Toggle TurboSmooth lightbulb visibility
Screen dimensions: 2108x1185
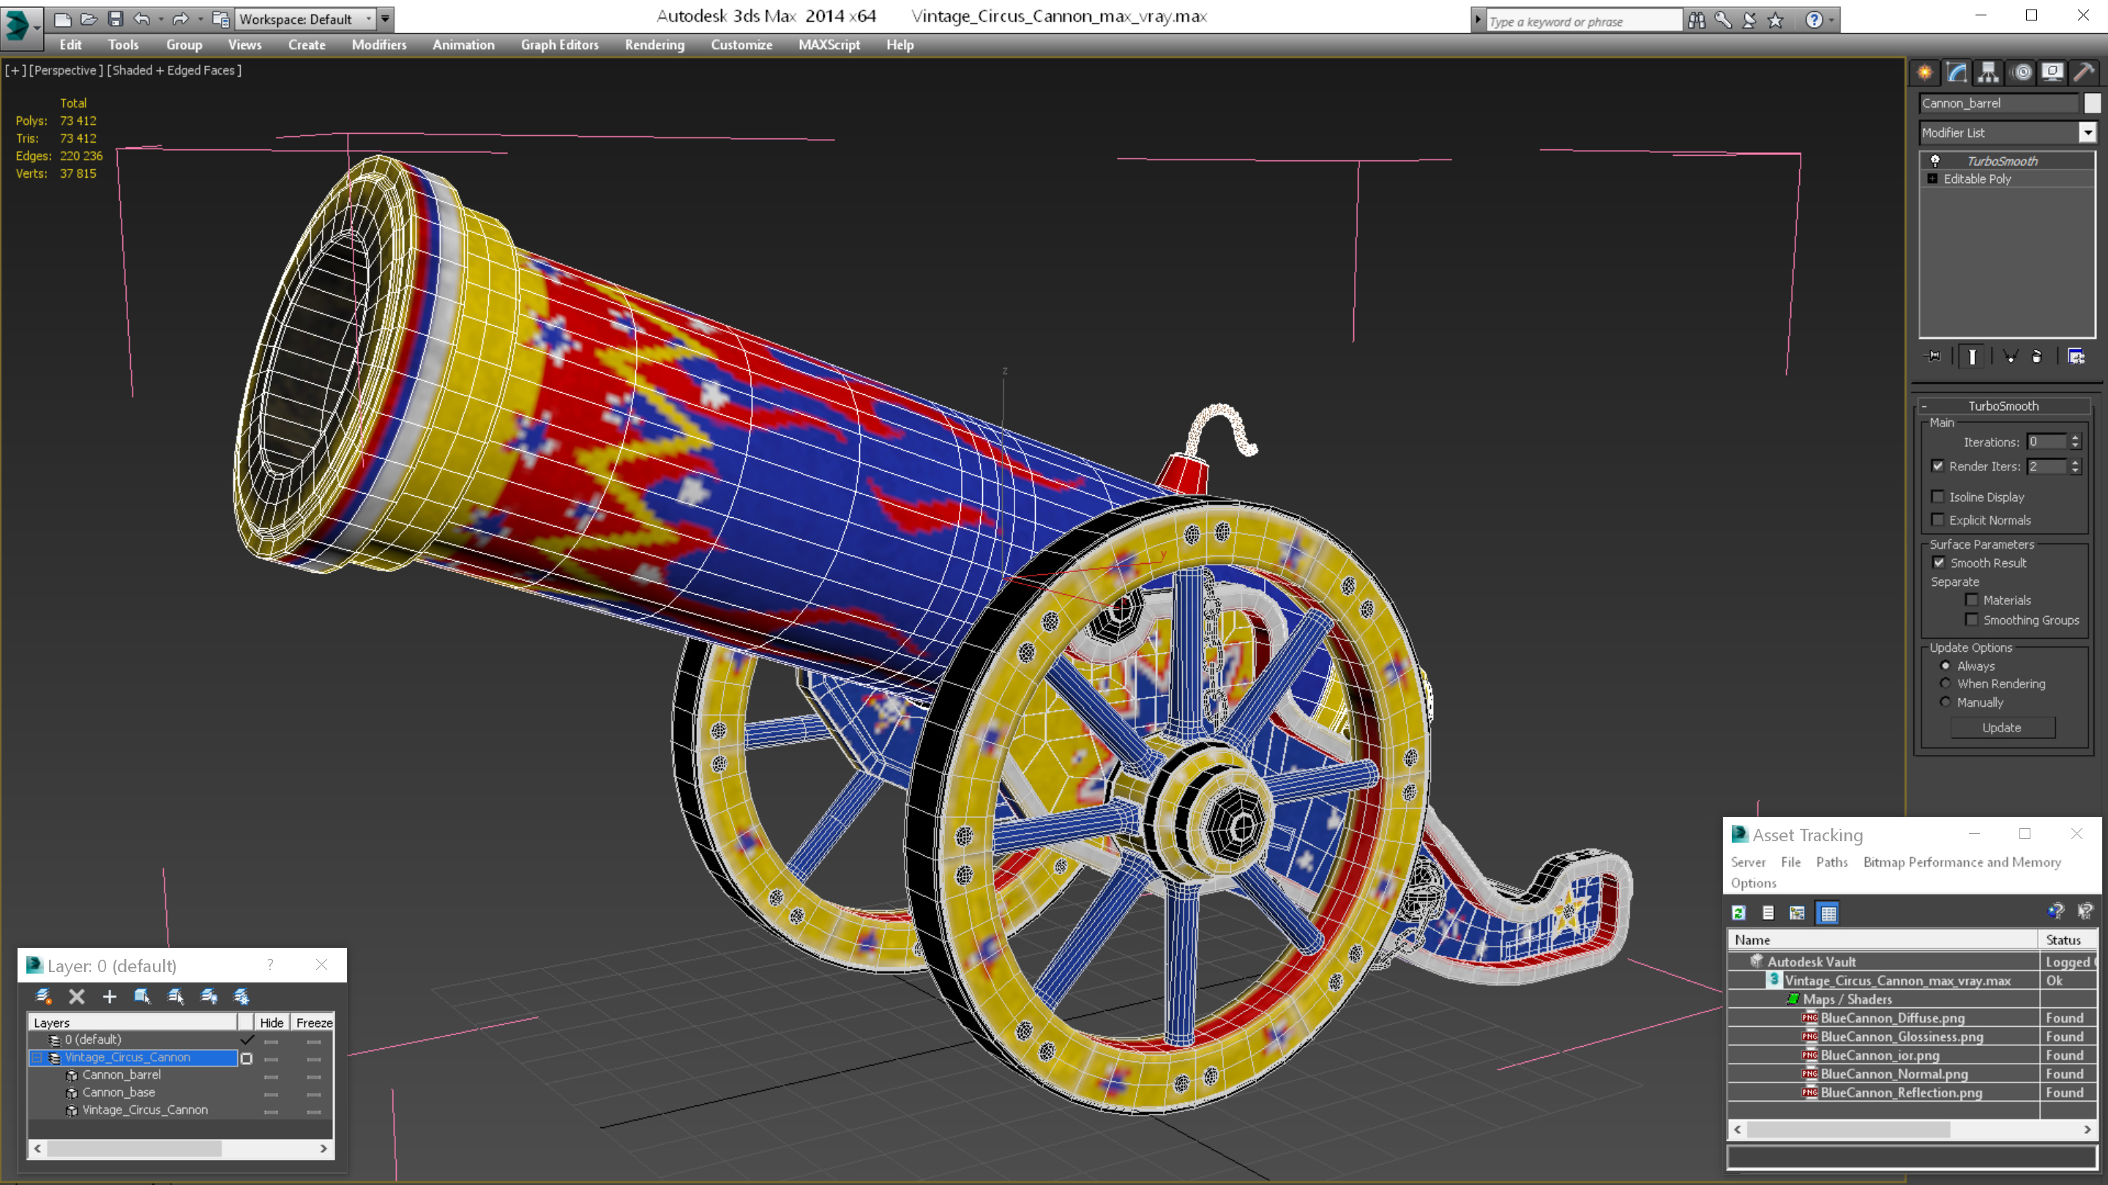pos(1935,161)
